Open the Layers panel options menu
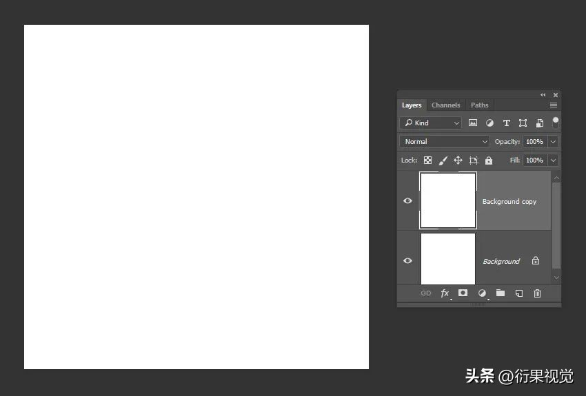The width and height of the screenshot is (586, 396). (x=554, y=105)
